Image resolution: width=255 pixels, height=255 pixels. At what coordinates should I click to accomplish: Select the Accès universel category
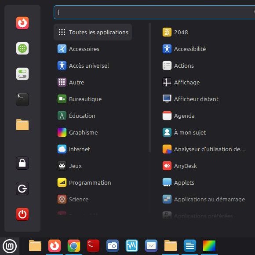pyautogui.click(x=93, y=66)
